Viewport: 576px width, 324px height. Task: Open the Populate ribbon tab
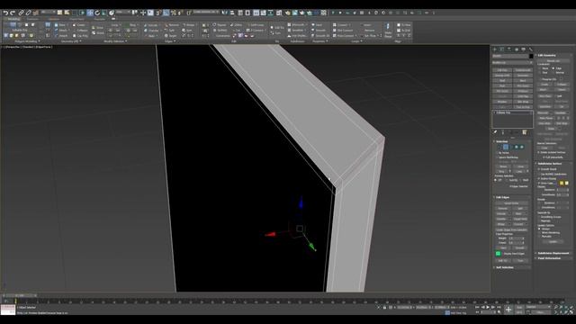(x=99, y=19)
